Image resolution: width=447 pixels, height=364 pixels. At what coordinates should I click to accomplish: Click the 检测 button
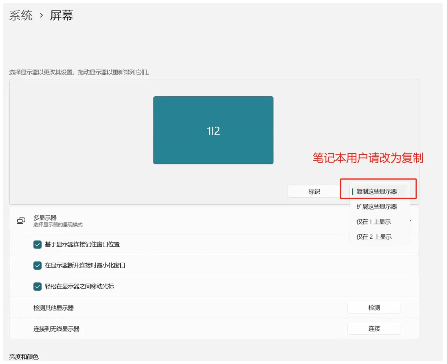[x=374, y=308]
